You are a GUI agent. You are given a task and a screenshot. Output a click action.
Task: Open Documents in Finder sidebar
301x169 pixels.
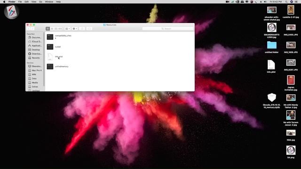pyautogui.click(x=35, y=38)
